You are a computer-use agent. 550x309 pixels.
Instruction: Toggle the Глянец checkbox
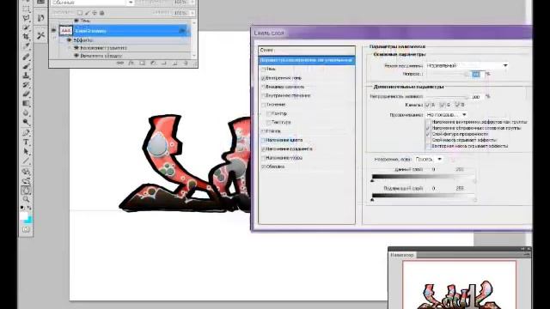pos(263,131)
